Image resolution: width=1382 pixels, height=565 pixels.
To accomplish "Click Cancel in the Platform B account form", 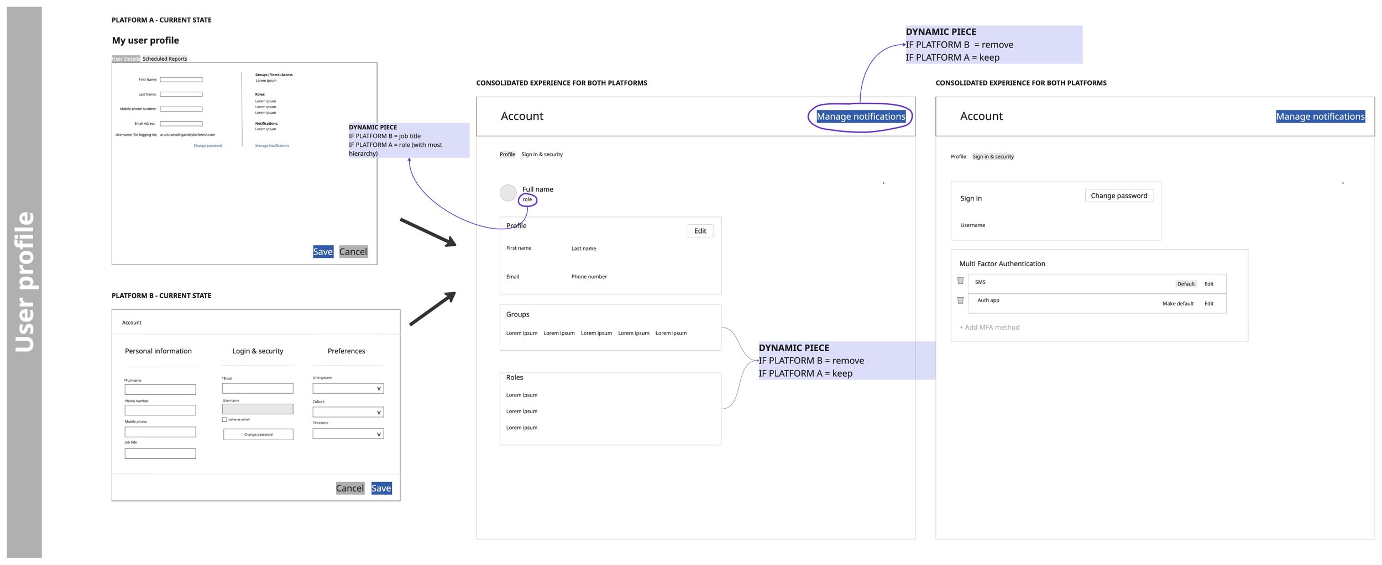I will tap(350, 488).
